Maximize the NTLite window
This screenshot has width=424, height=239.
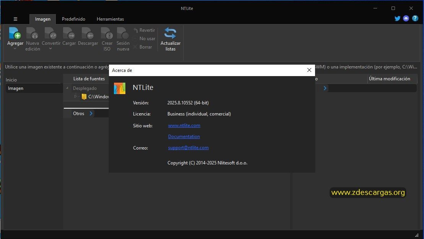393,8
